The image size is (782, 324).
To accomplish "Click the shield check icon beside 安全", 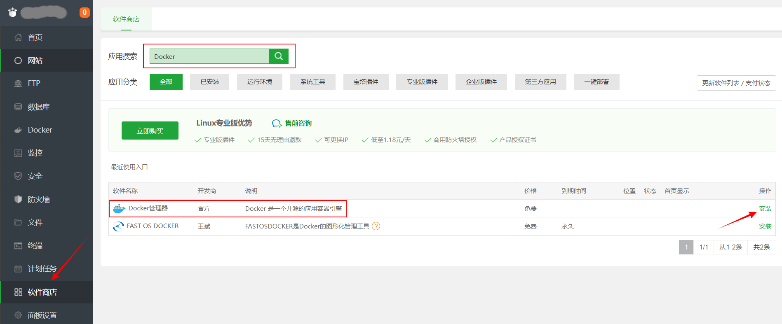I will 18,176.
